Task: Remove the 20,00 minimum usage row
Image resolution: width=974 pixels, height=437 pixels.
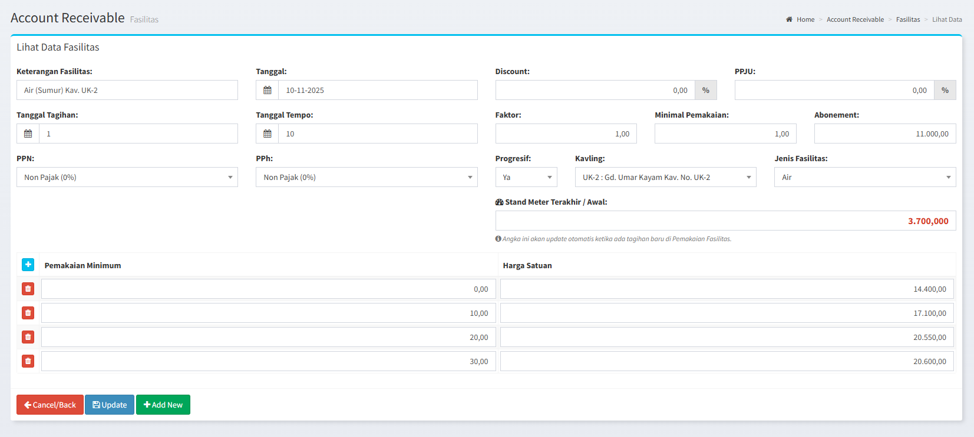Action: click(28, 337)
